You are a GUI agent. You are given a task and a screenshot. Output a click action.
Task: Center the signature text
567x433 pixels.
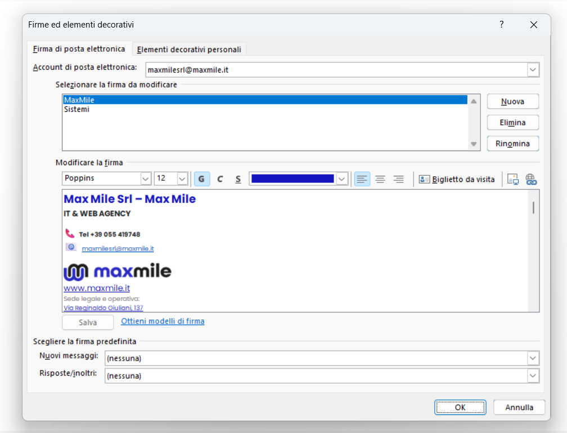pyautogui.click(x=380, y=179)
